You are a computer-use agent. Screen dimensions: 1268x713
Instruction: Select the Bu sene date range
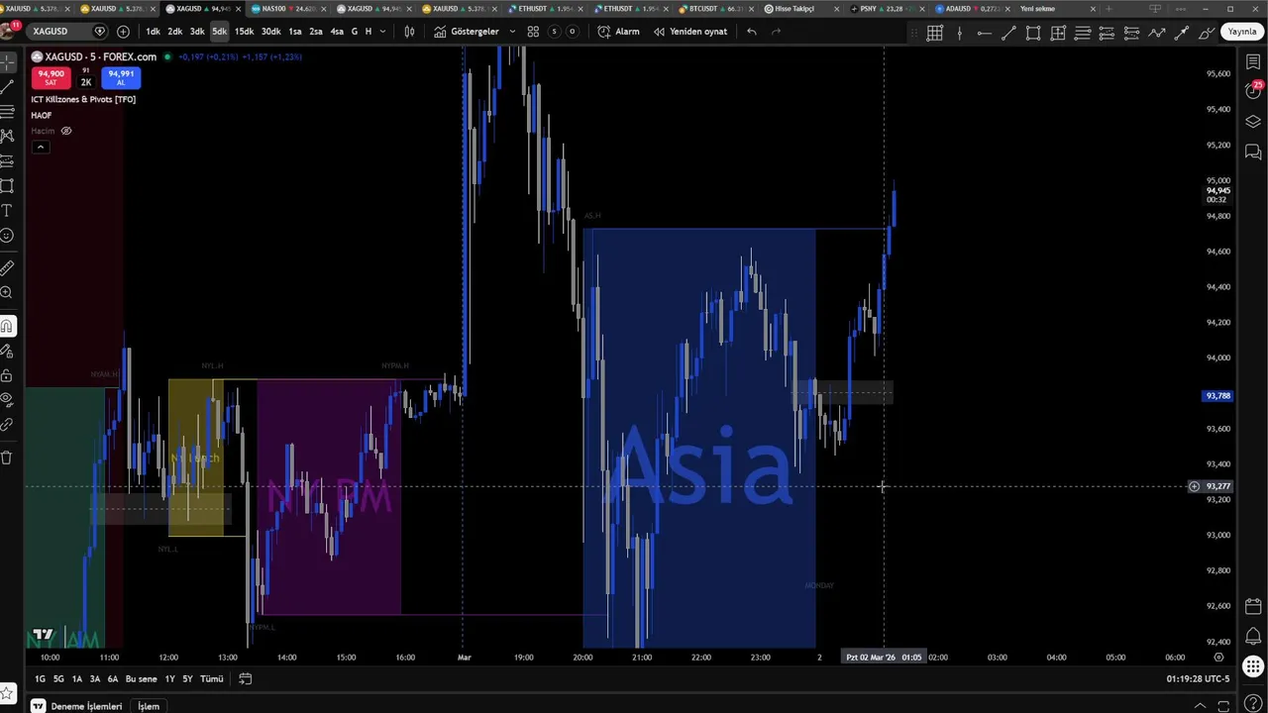[141, 679]
